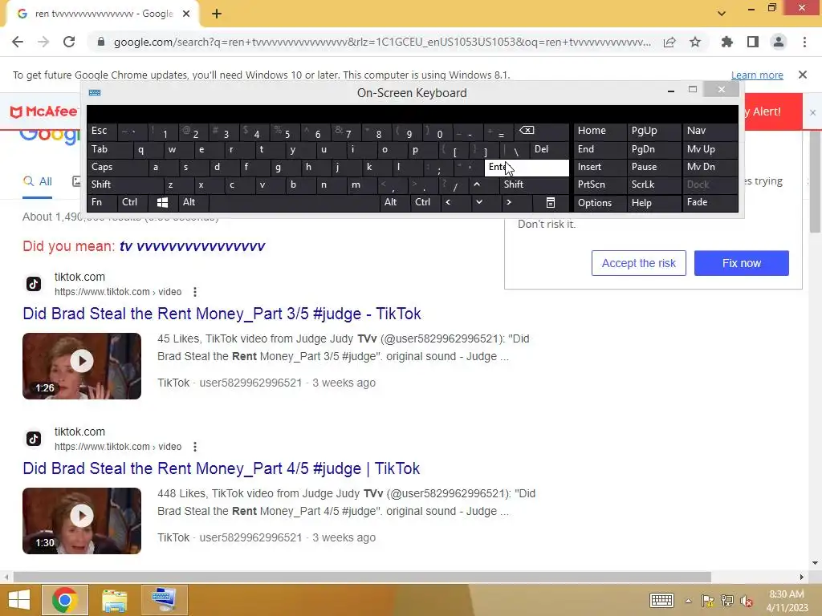Tap the Mv Up key on On-Screen Keyboard
Screen dimensions: 822x616
pyautogui.click(x=710, y=150)
